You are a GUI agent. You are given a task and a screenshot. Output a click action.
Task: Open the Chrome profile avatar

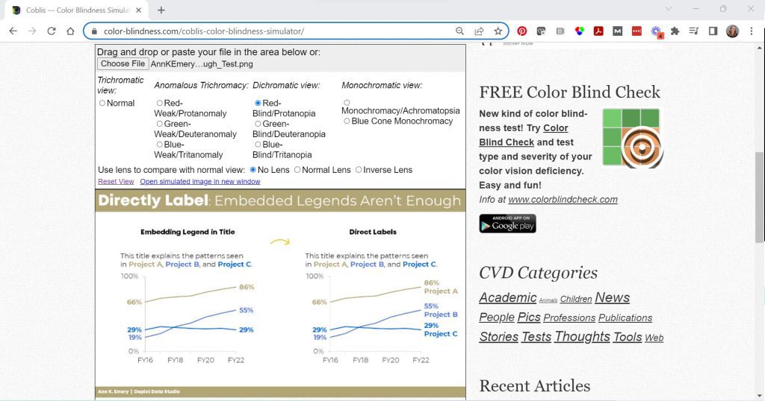click(x=732, y=31)
